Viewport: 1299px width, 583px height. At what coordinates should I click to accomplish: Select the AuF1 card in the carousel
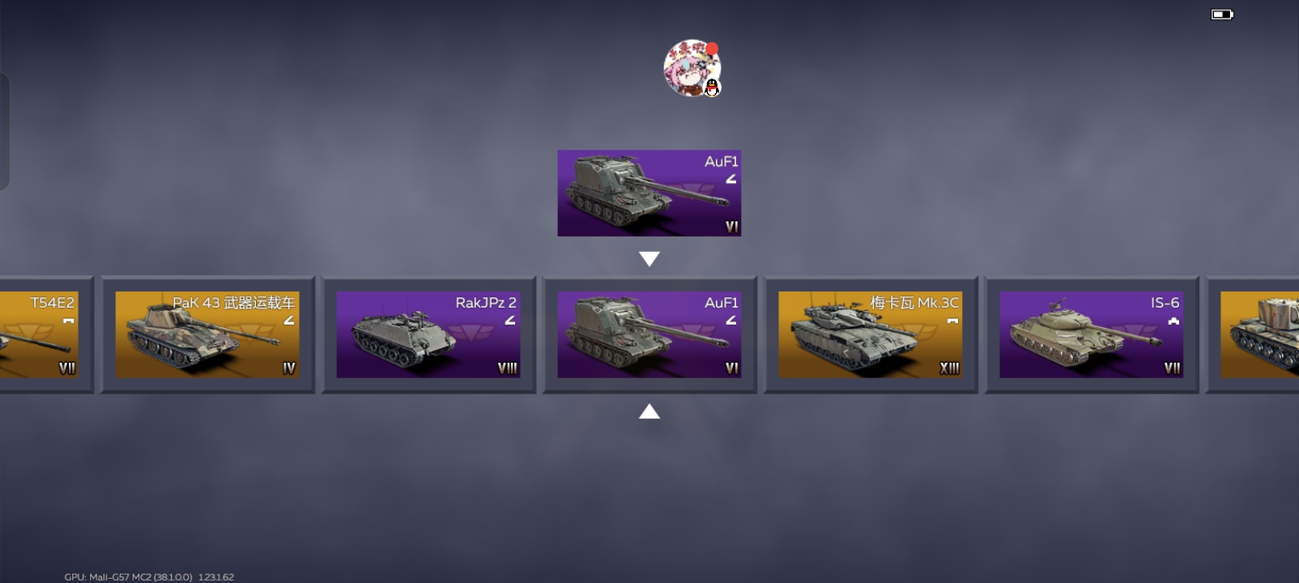pyautogui.click(x=649, y=334)
